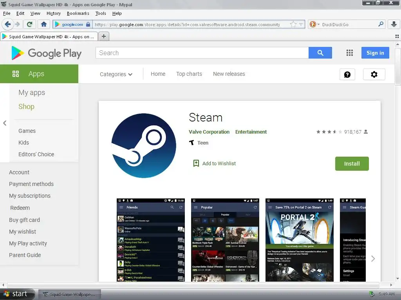Select the Squid Game Wallpaper browser tab
401x300 pixels.
49,36
